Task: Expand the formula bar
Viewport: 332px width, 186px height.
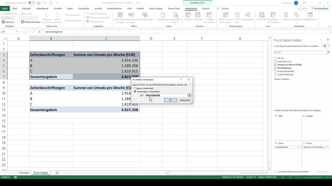Action: click(330, 32)
